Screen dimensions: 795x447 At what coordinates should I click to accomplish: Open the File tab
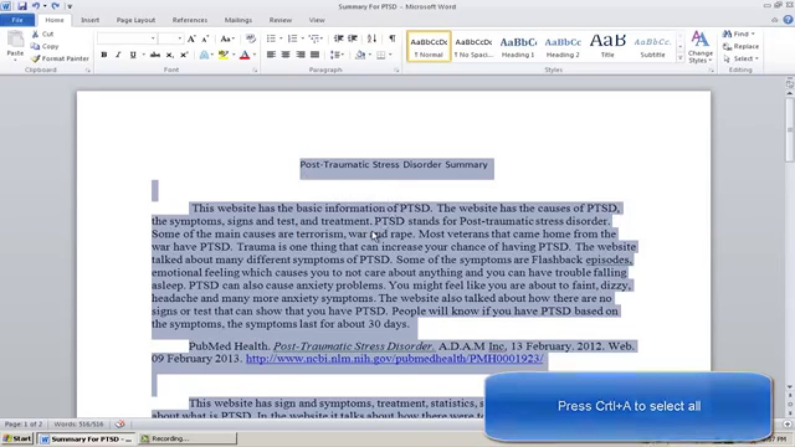(x=17, y=20)
